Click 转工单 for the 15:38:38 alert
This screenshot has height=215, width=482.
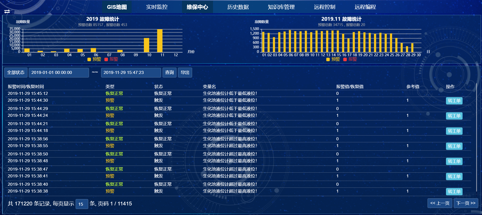[454, 192]
